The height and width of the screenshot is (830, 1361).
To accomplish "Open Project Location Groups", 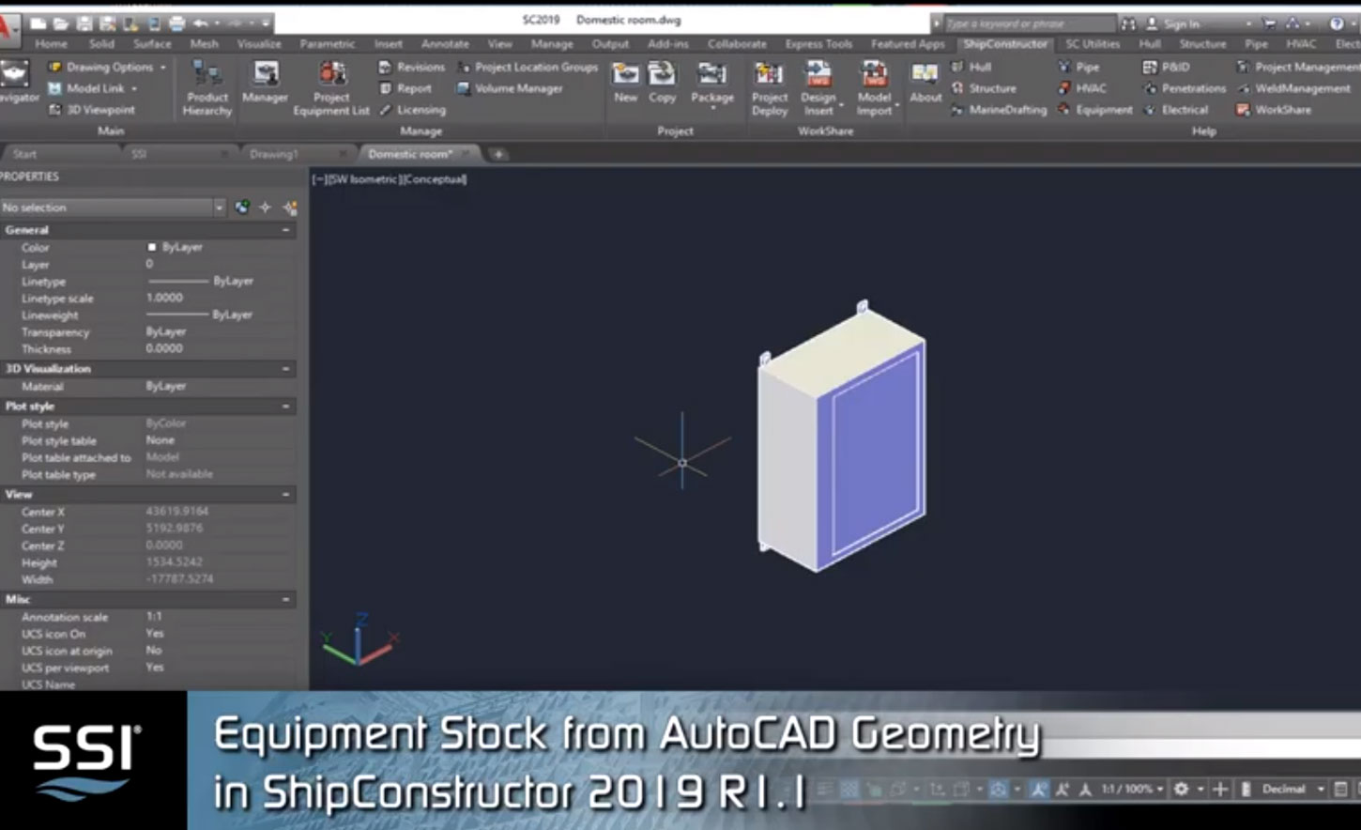I will 527,67.
